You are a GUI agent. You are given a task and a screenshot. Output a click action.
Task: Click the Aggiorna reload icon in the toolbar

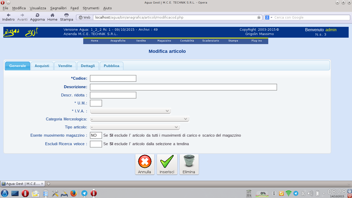tap(37, 15)
